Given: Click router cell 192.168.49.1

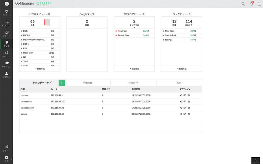Looking at the screenshot, I should point(57,95).
